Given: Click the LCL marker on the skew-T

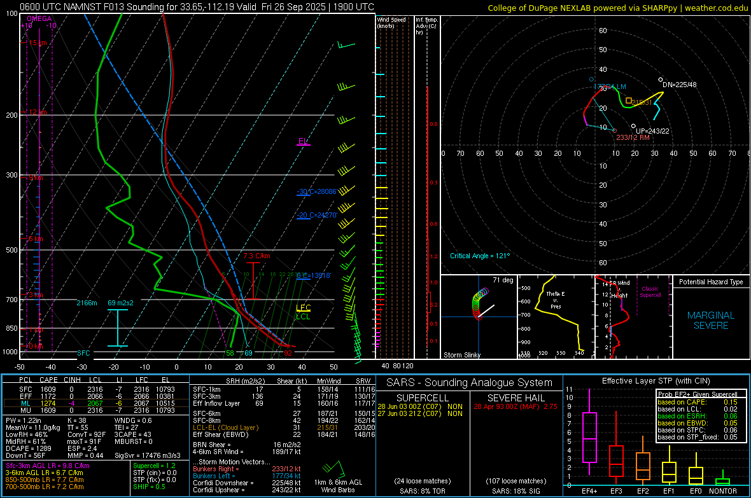Looking at the screenshot, I should pos(303,317).
